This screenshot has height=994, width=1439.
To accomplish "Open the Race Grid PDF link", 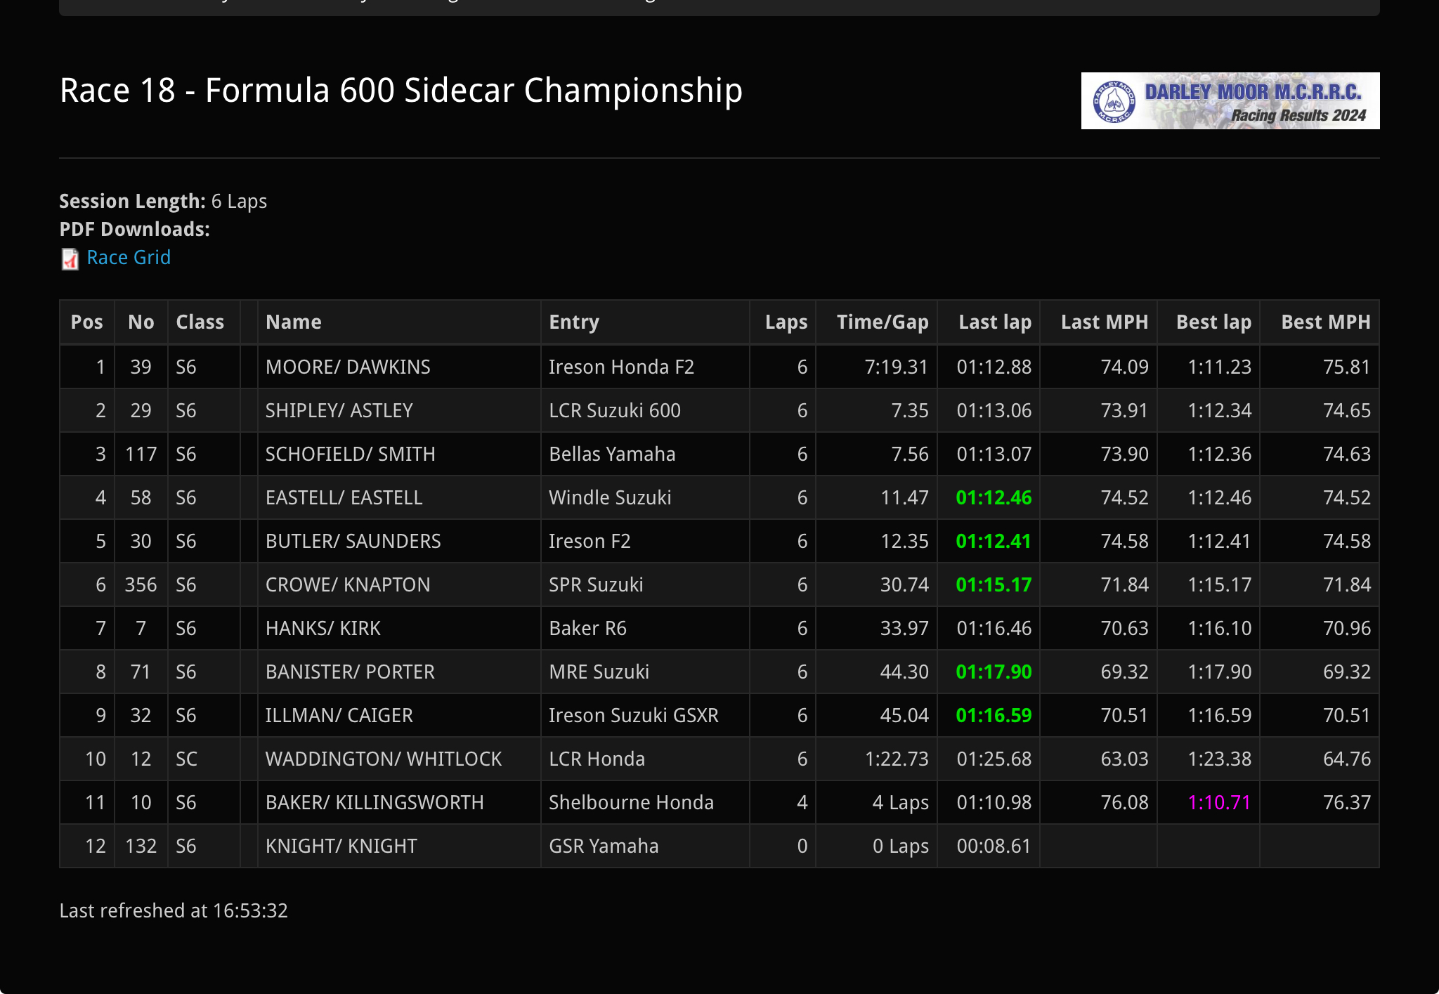I will [129, 258].
